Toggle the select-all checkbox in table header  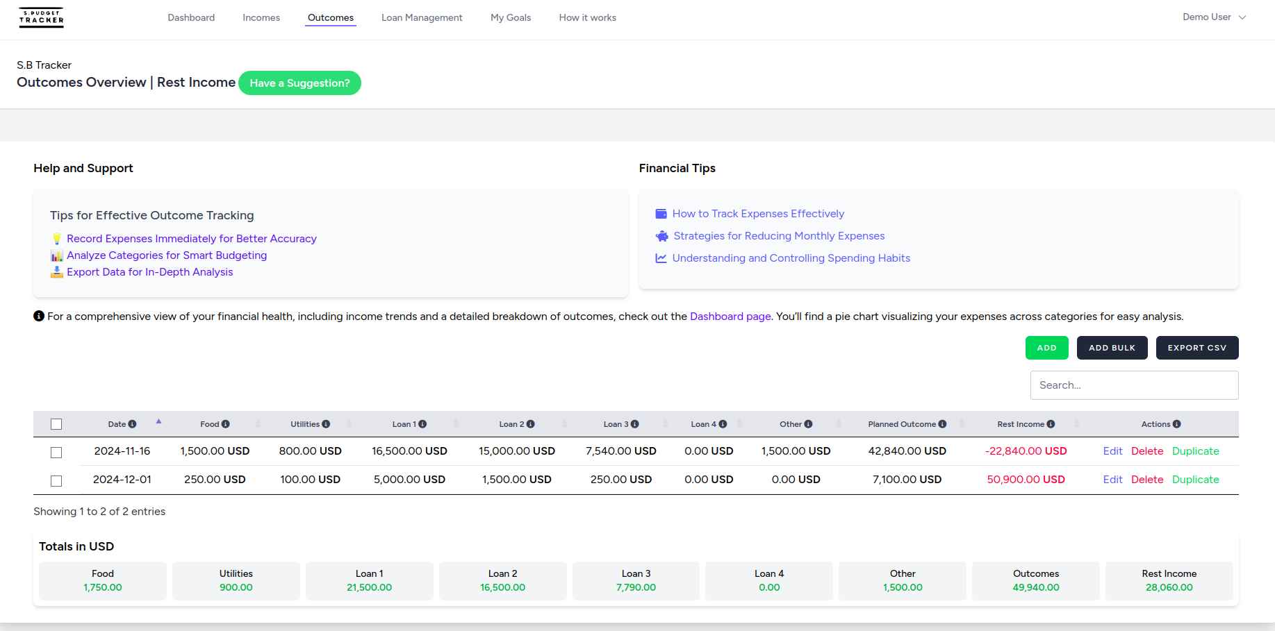pyautogui.click(x=56, y=424)
